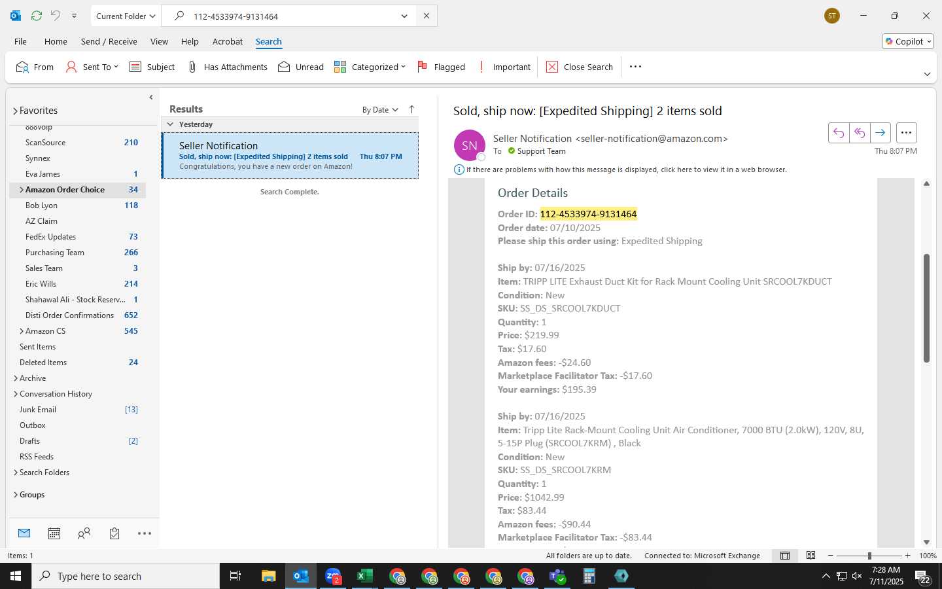Expand the Amazon Order Choice folder
Viewport: 942px width, 589px height.
22,190
